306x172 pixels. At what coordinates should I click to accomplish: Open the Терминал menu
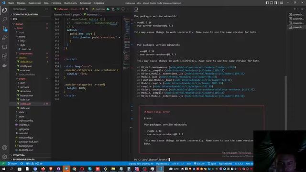[x=86, y=3]
